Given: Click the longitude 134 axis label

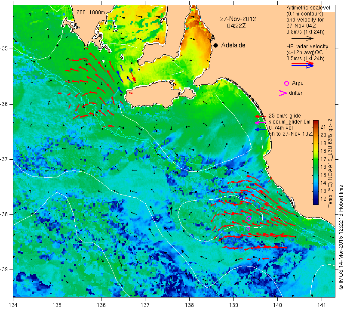Looking at the screenshot, I should tap(13, 305).
